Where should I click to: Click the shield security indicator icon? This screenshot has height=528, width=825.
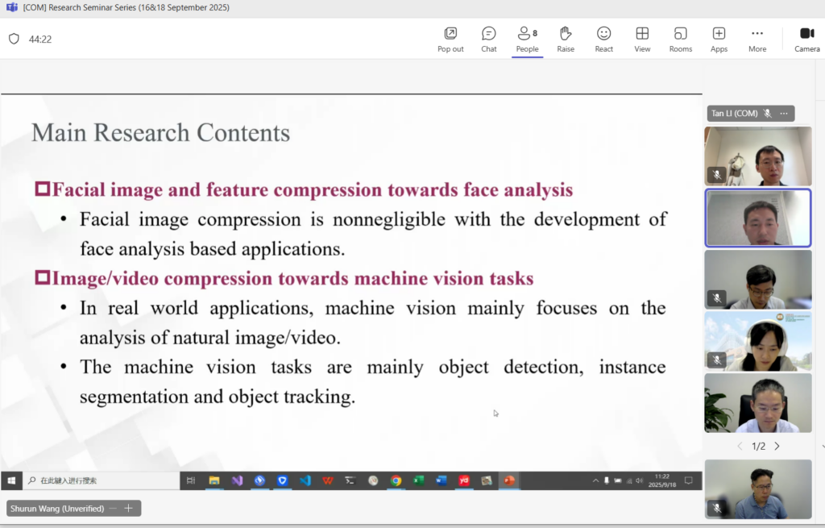(x=14, y=39)
